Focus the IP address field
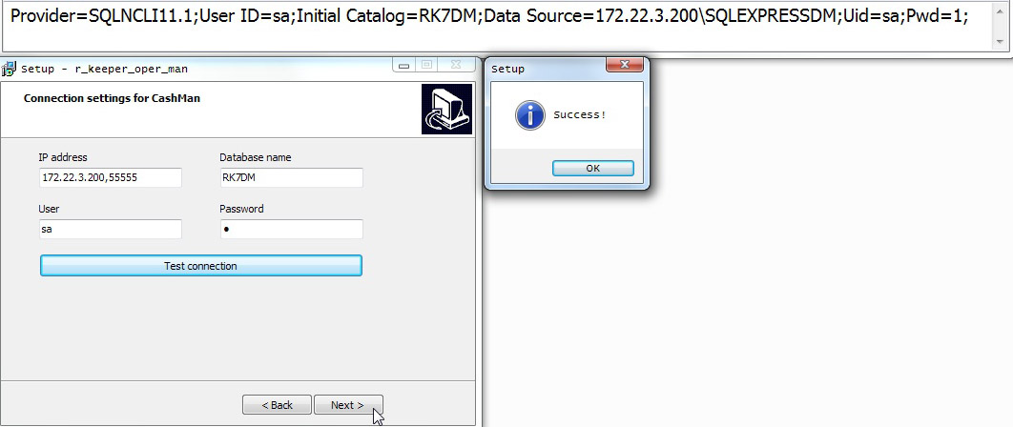The height and width of the screenshot is (427, 1013). coord(111,177)
